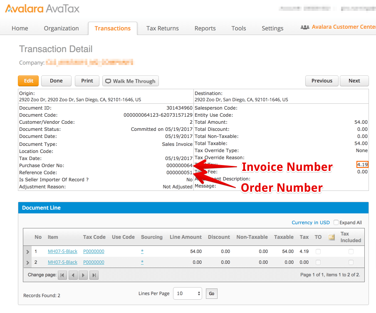The width and height of the screenshot is (376, 313).
Task: Click the Avalara Customer Center people icon
Action: tap(305, 27)
